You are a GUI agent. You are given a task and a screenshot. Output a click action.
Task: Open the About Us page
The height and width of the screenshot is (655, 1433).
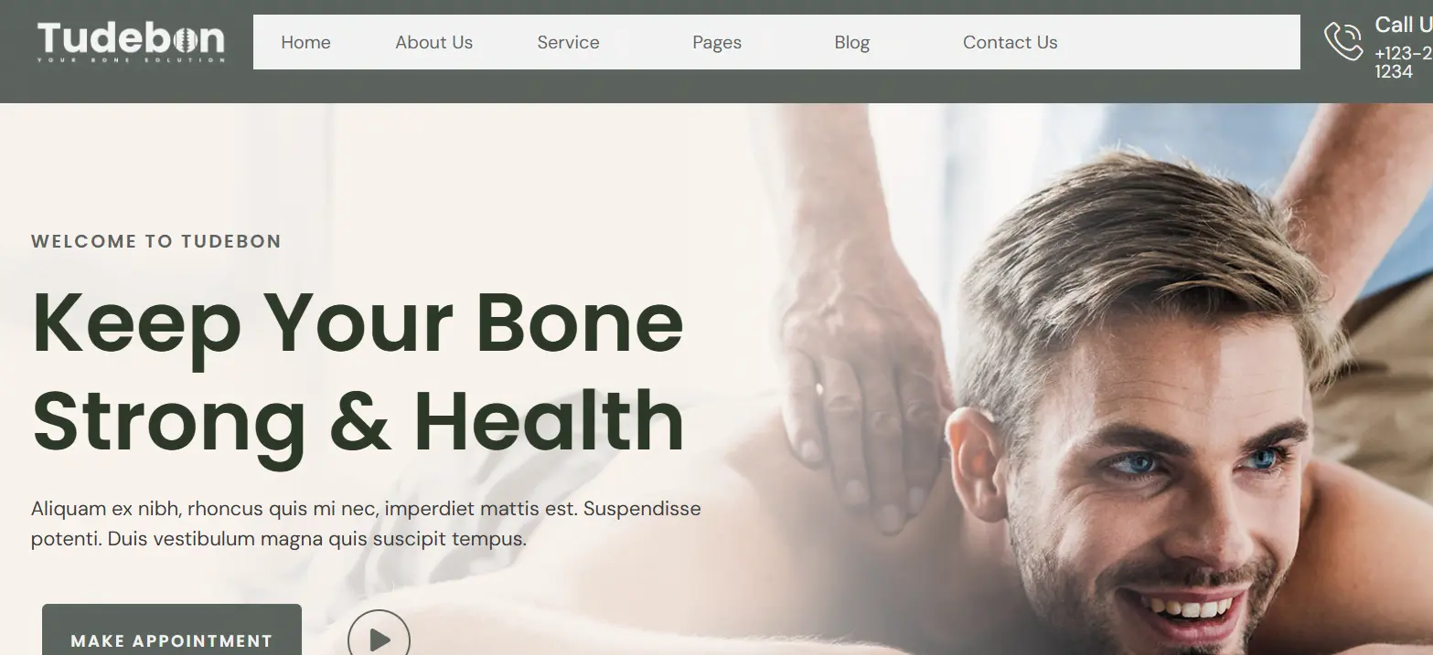pyautogui.click(x=433, y=42)
